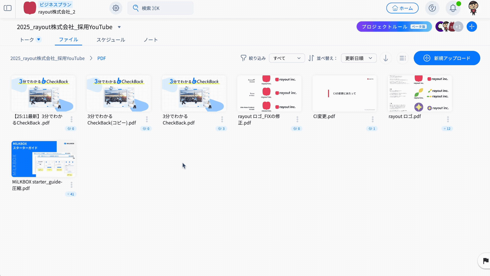Open the notifications bell
Image resolution: width=490 pixels, height=276 pixels.
tap(453, 8)
